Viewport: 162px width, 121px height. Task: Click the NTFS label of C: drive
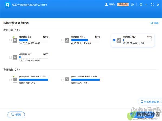[x=46, y=37]
